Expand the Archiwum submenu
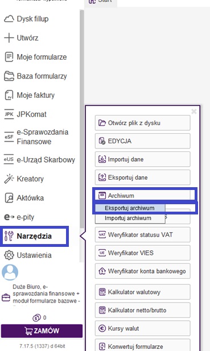The image size is (210, 351). [142, 196]
